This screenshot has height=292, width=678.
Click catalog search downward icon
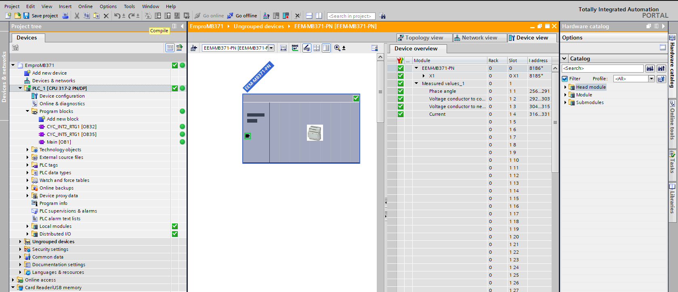pos(650,68)
